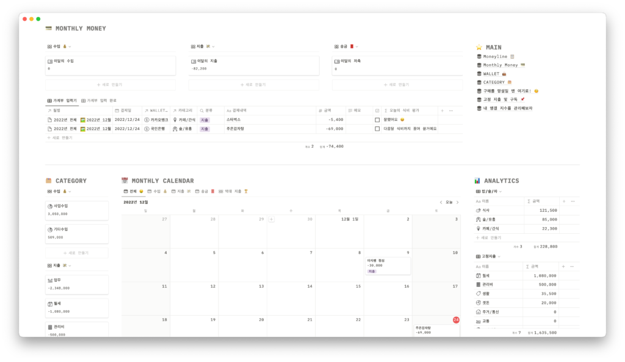Click the 카카오뱅크 wallet icon in table
Image resolution: width=625 pixels, height=362 pixels.
click(146, 120)
